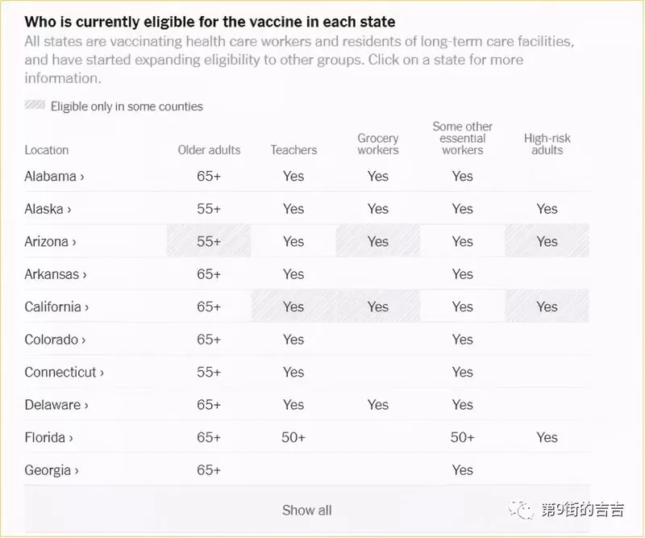Screen dimensions: 645x538
Task: Select California for more information
Action: [56, 307]
